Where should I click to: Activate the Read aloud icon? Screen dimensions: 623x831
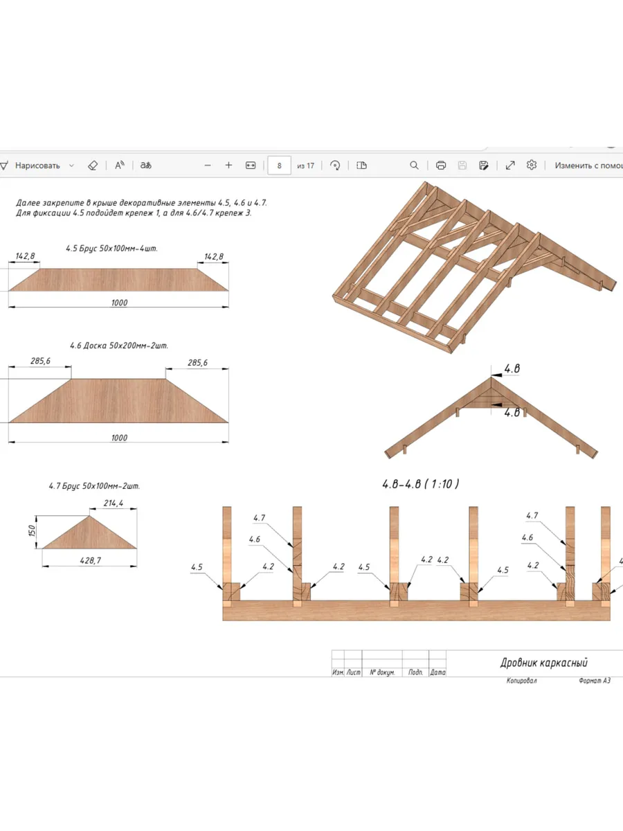(120, 166)
